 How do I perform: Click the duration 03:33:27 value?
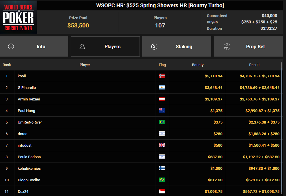(269, 28)
